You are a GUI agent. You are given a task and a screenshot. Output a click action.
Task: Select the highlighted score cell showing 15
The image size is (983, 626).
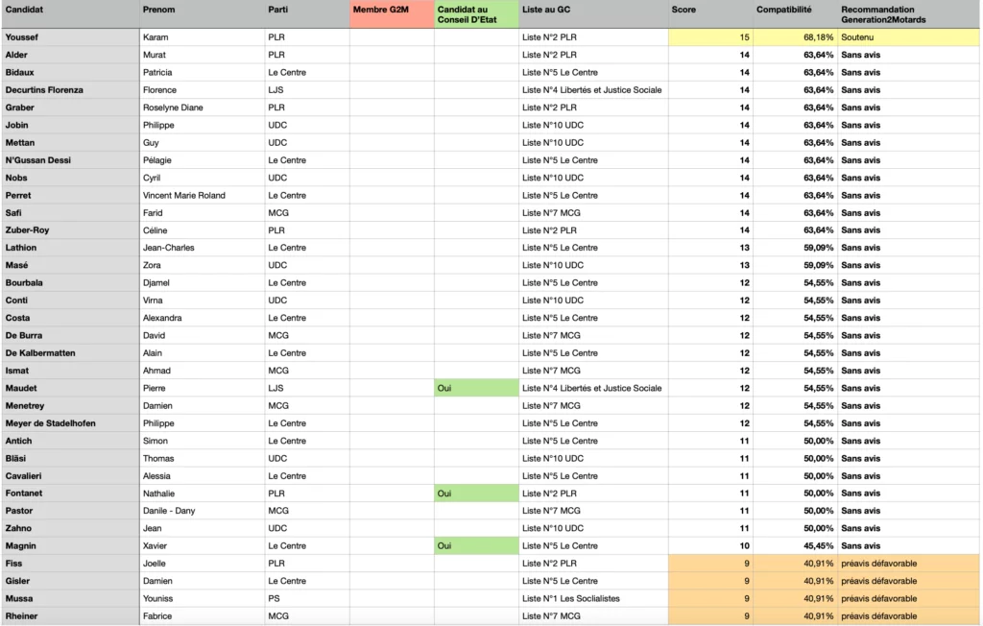point(710,37)
